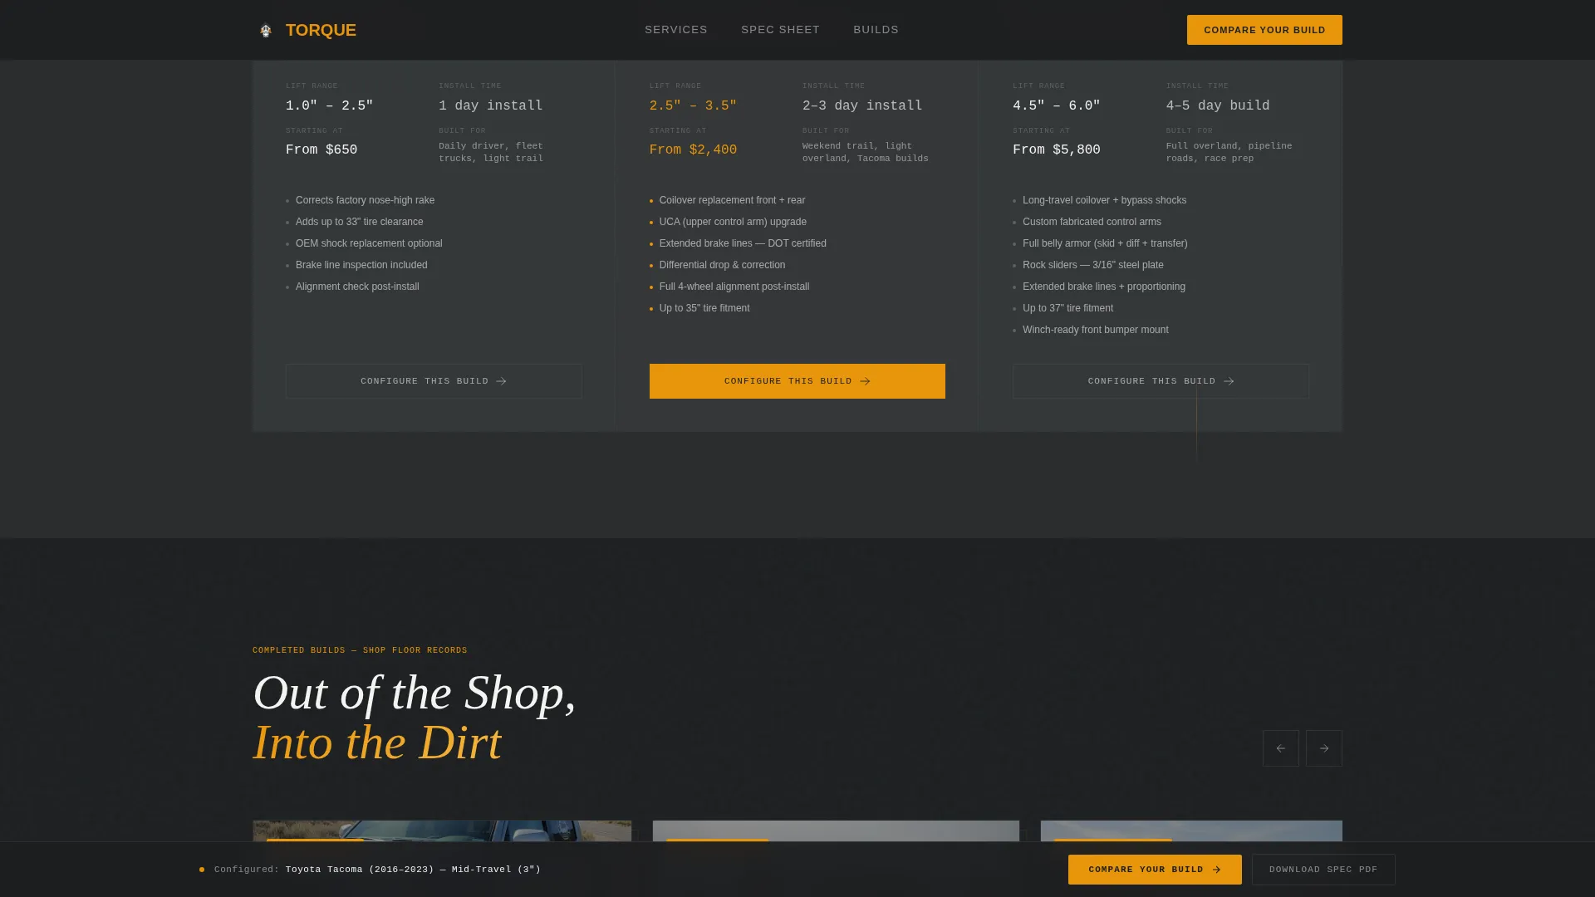This screenshot has height=897, width=1595.
Task: Configure the 1.0" – 2.5" lift build
Action: (x=434, y=381)
